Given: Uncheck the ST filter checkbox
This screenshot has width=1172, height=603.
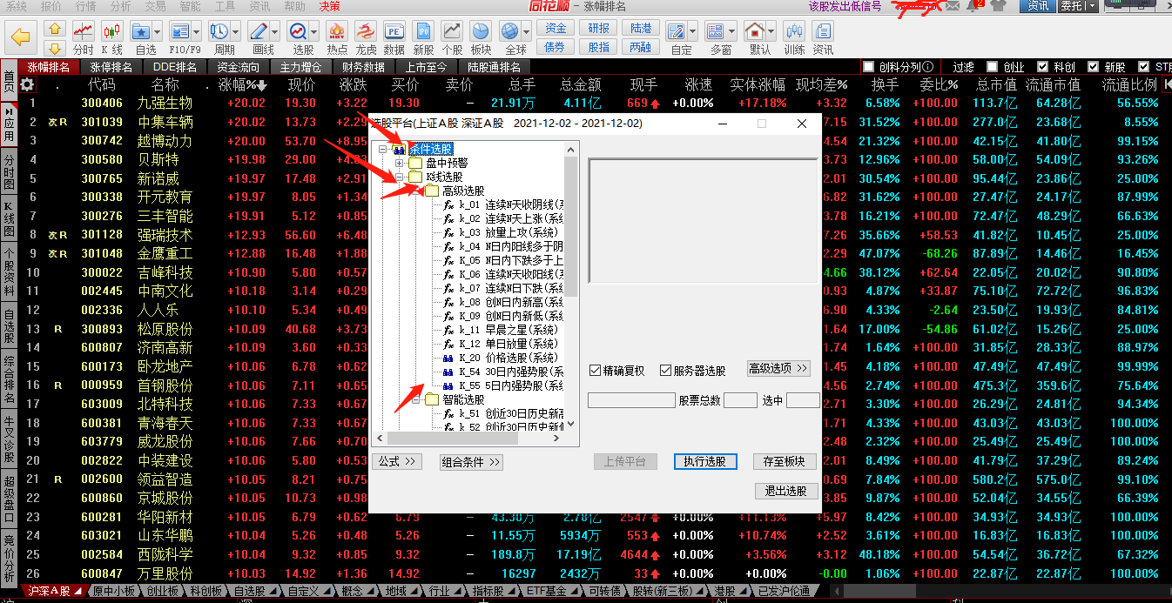Looking at the screenshot, I should point(1143,67).
